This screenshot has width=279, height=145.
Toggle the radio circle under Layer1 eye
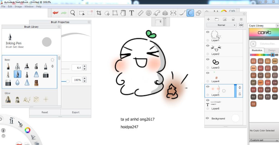[208, 40]
